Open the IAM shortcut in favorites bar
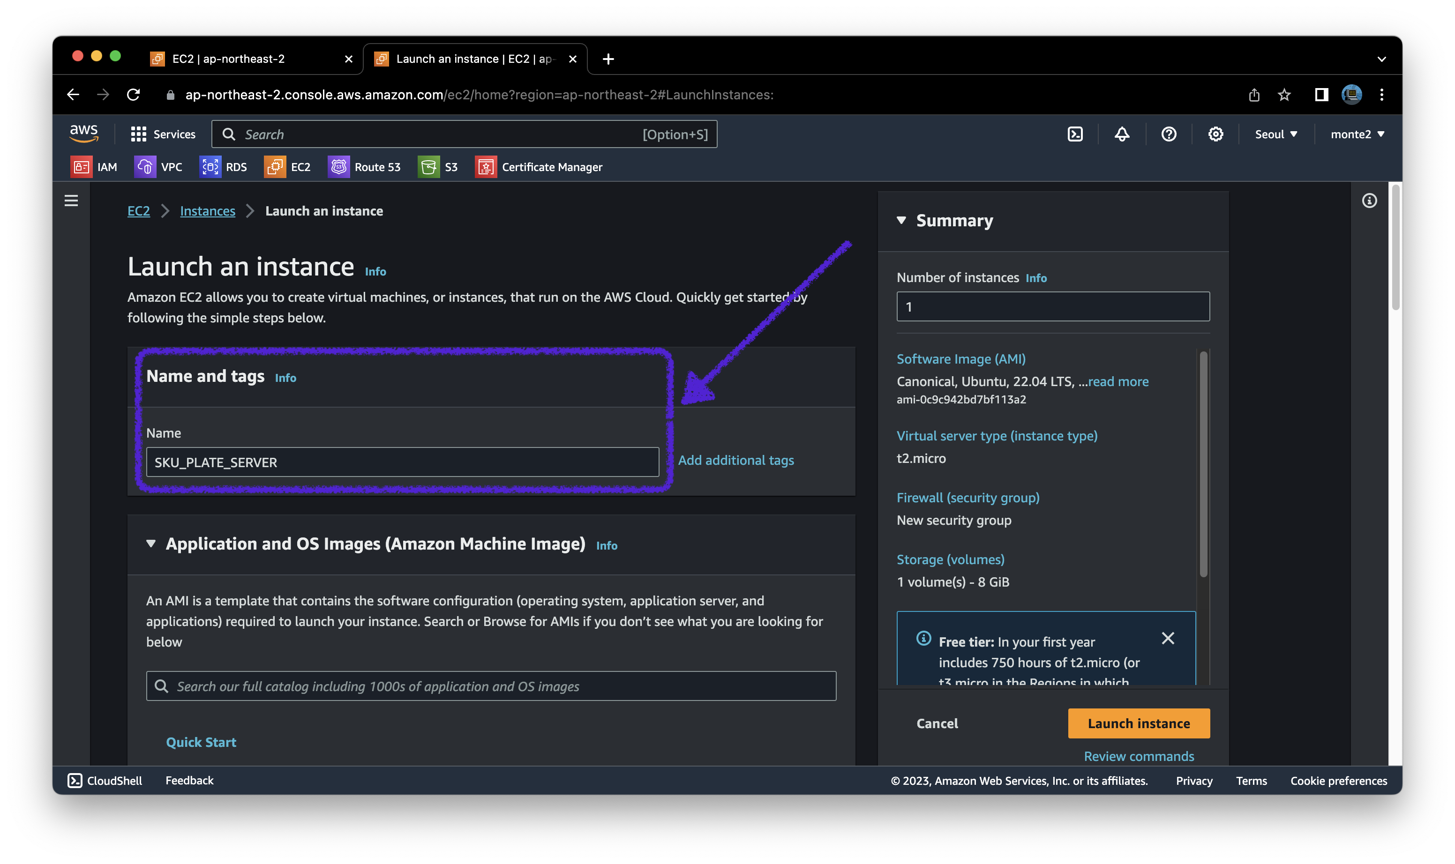This screenshot has width=1455, height=864. (94, 167)
